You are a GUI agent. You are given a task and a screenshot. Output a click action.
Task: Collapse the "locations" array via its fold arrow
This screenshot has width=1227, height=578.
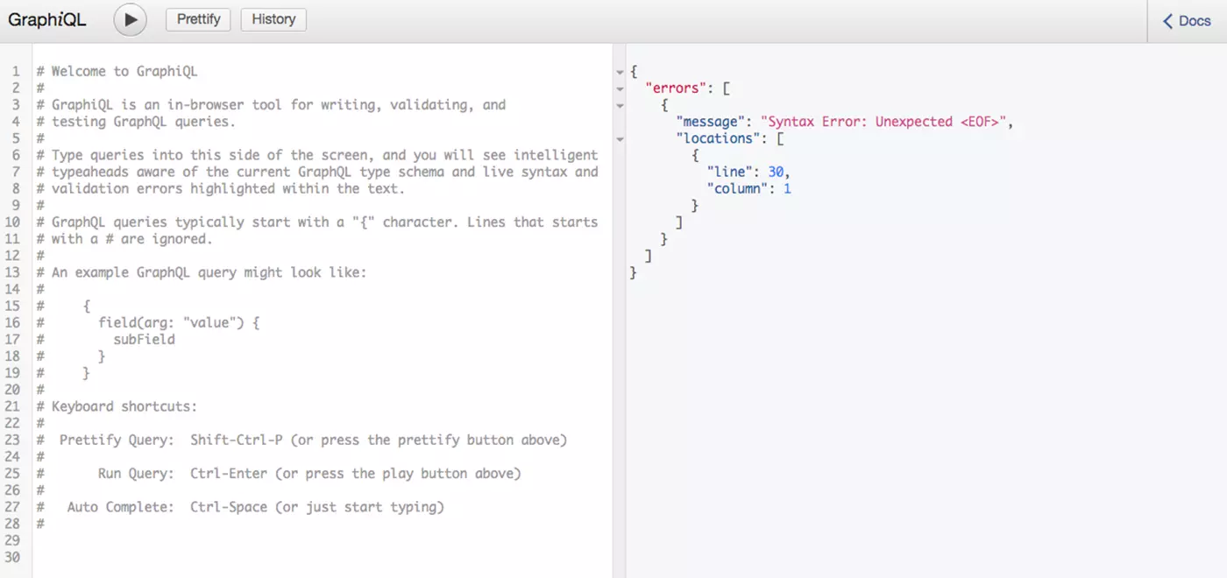[x=621, y=138]
